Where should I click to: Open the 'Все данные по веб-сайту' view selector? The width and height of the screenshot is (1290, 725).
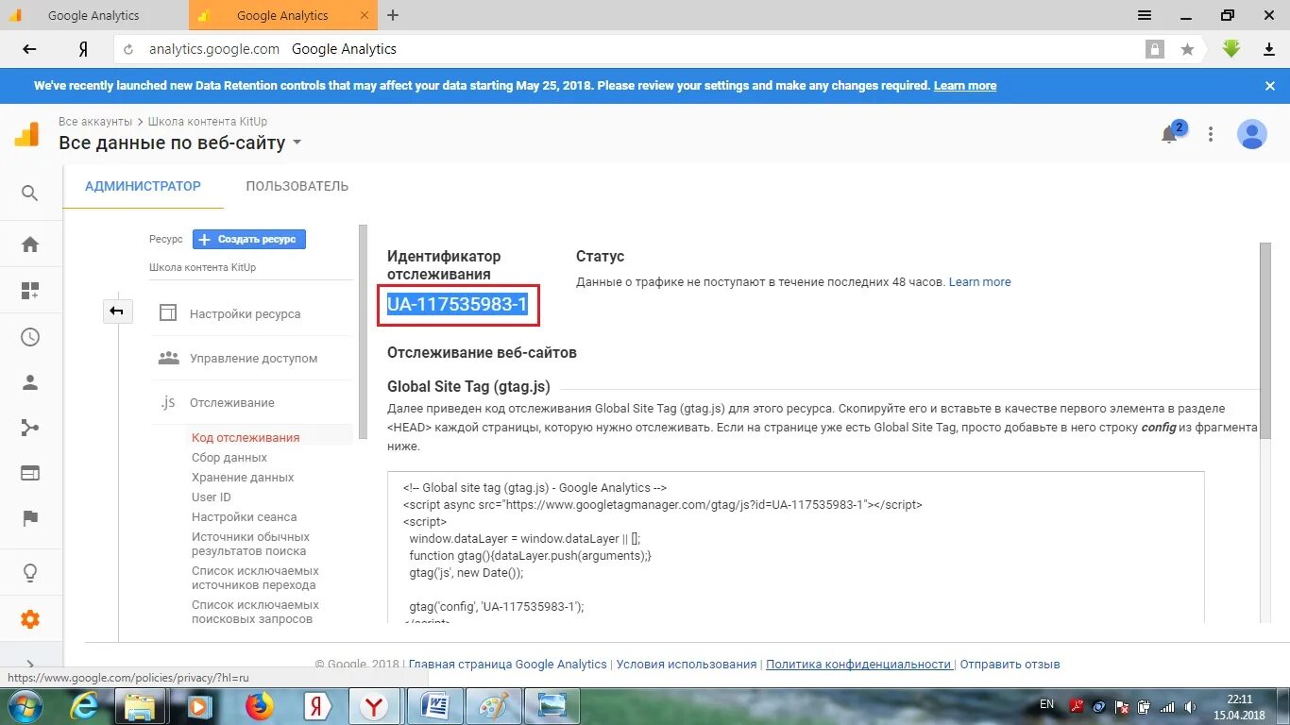(x=179, y=143)
